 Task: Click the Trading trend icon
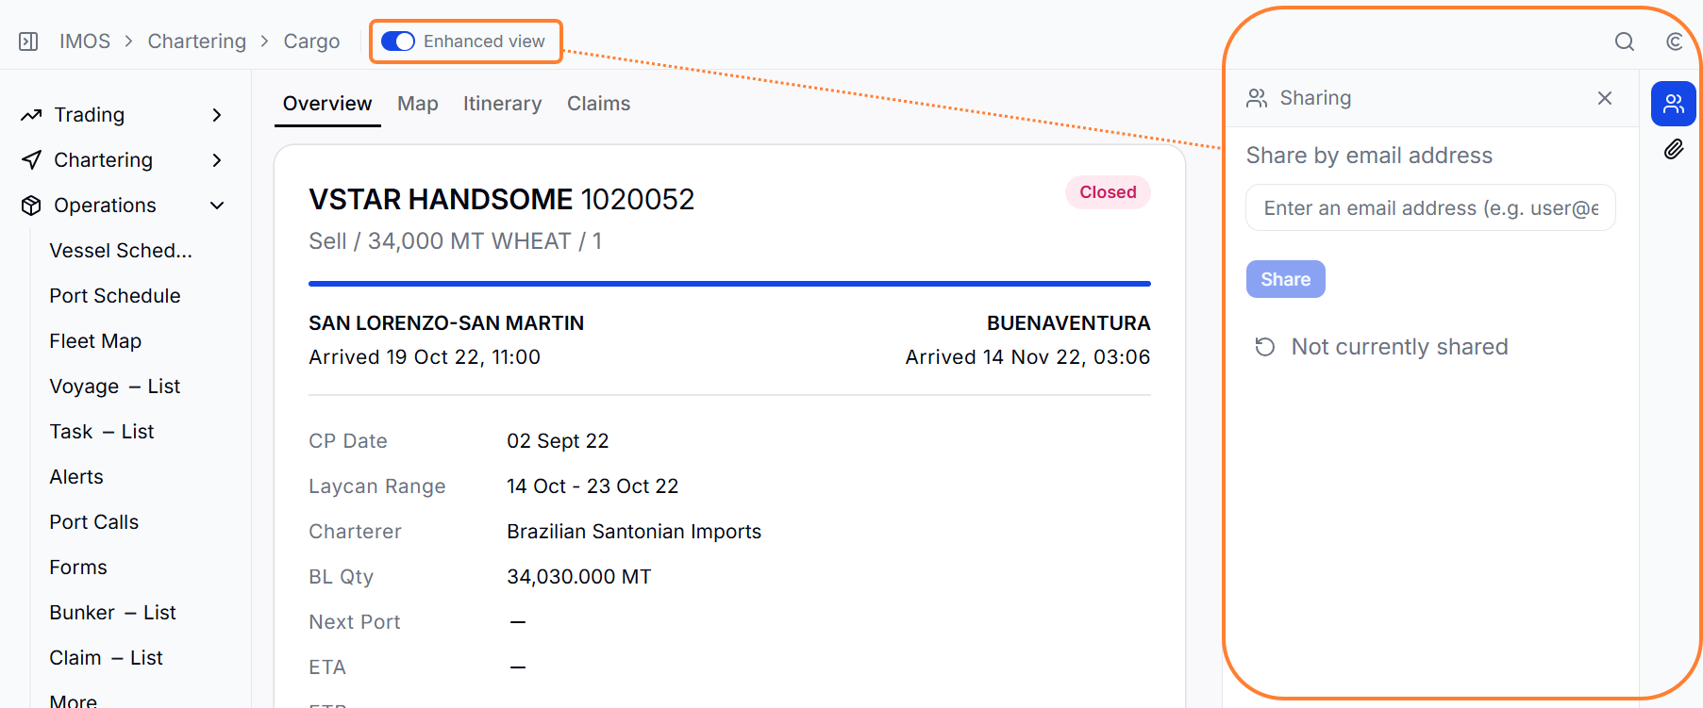coord(31,115)
